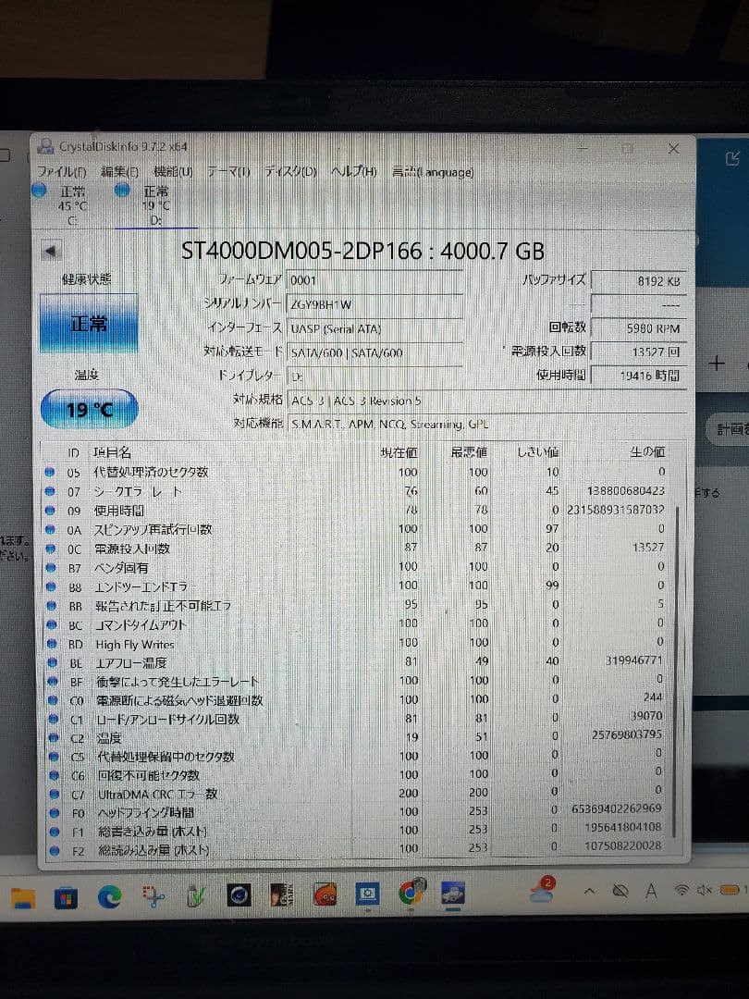Click the 現在値 column header
This screenshot has width=749, height=999.
[399, 452]
